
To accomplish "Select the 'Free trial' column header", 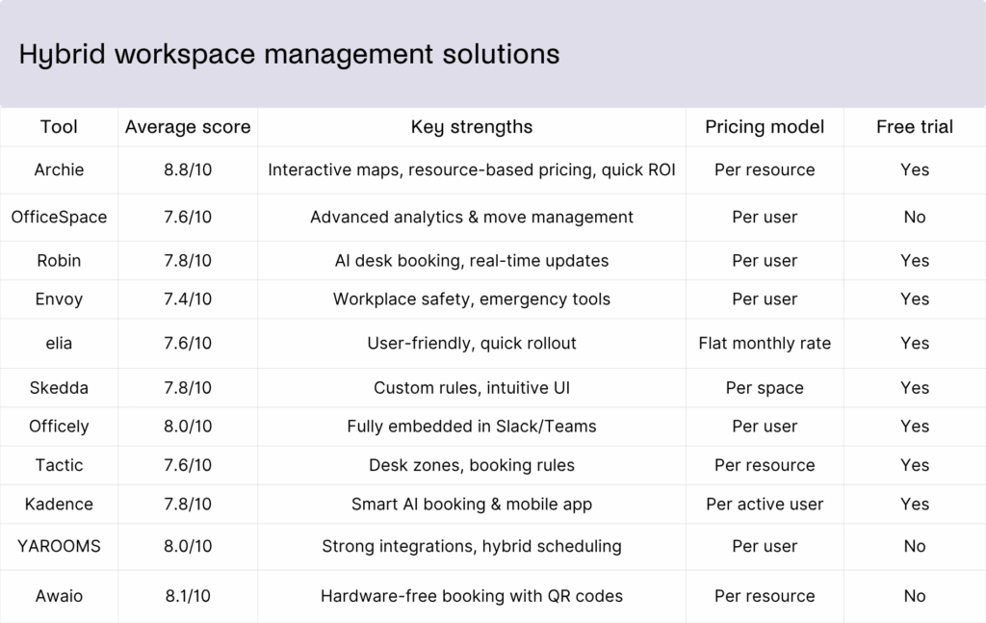I will click(x=914, y=126).
